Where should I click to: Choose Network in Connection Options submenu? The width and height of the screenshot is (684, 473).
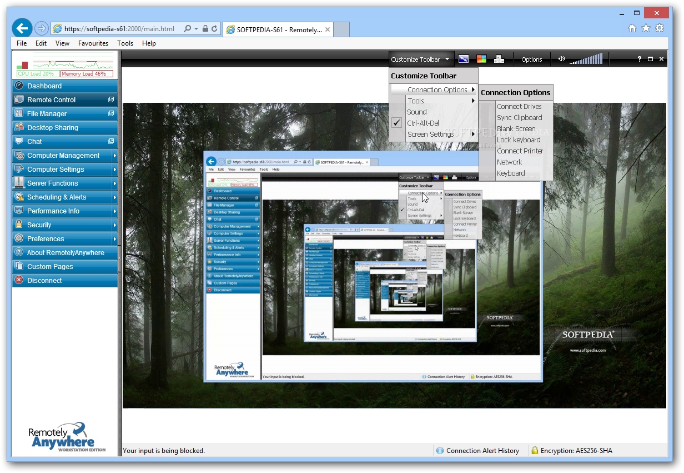click(x=510, y=162)
